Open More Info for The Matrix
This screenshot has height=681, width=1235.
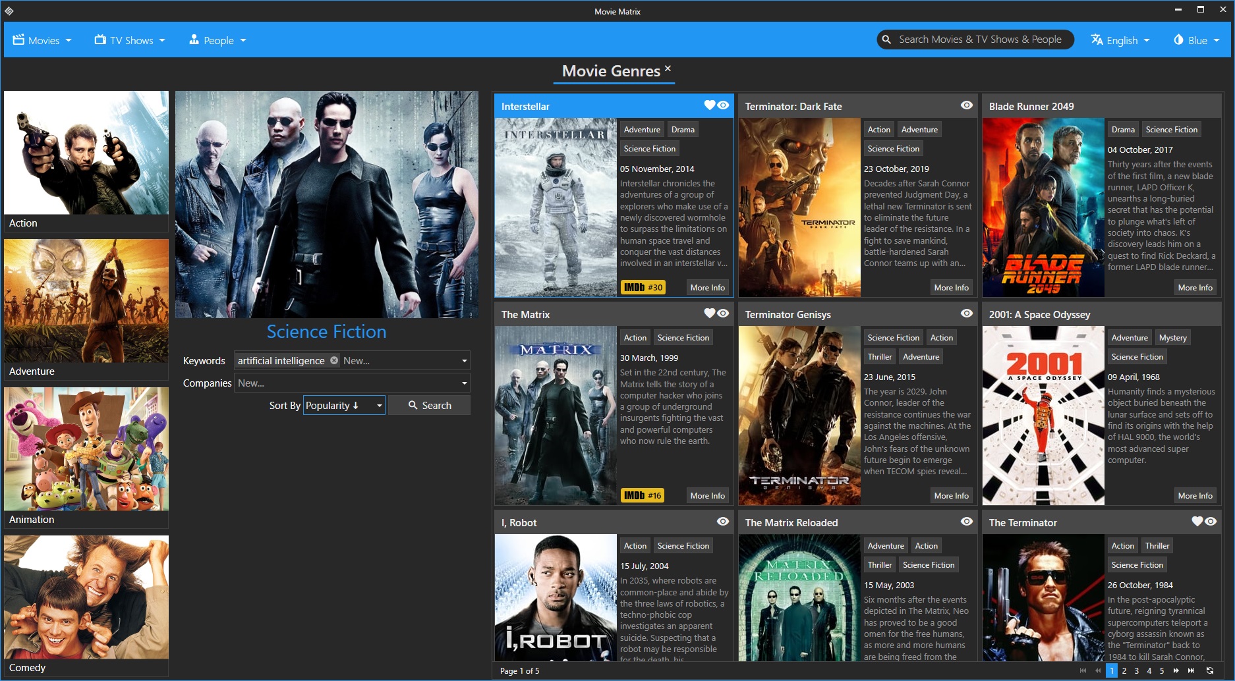click(708, 496)
